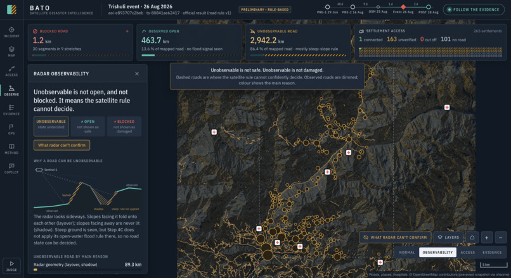Close the Radar Observability panel

(137, 73)
